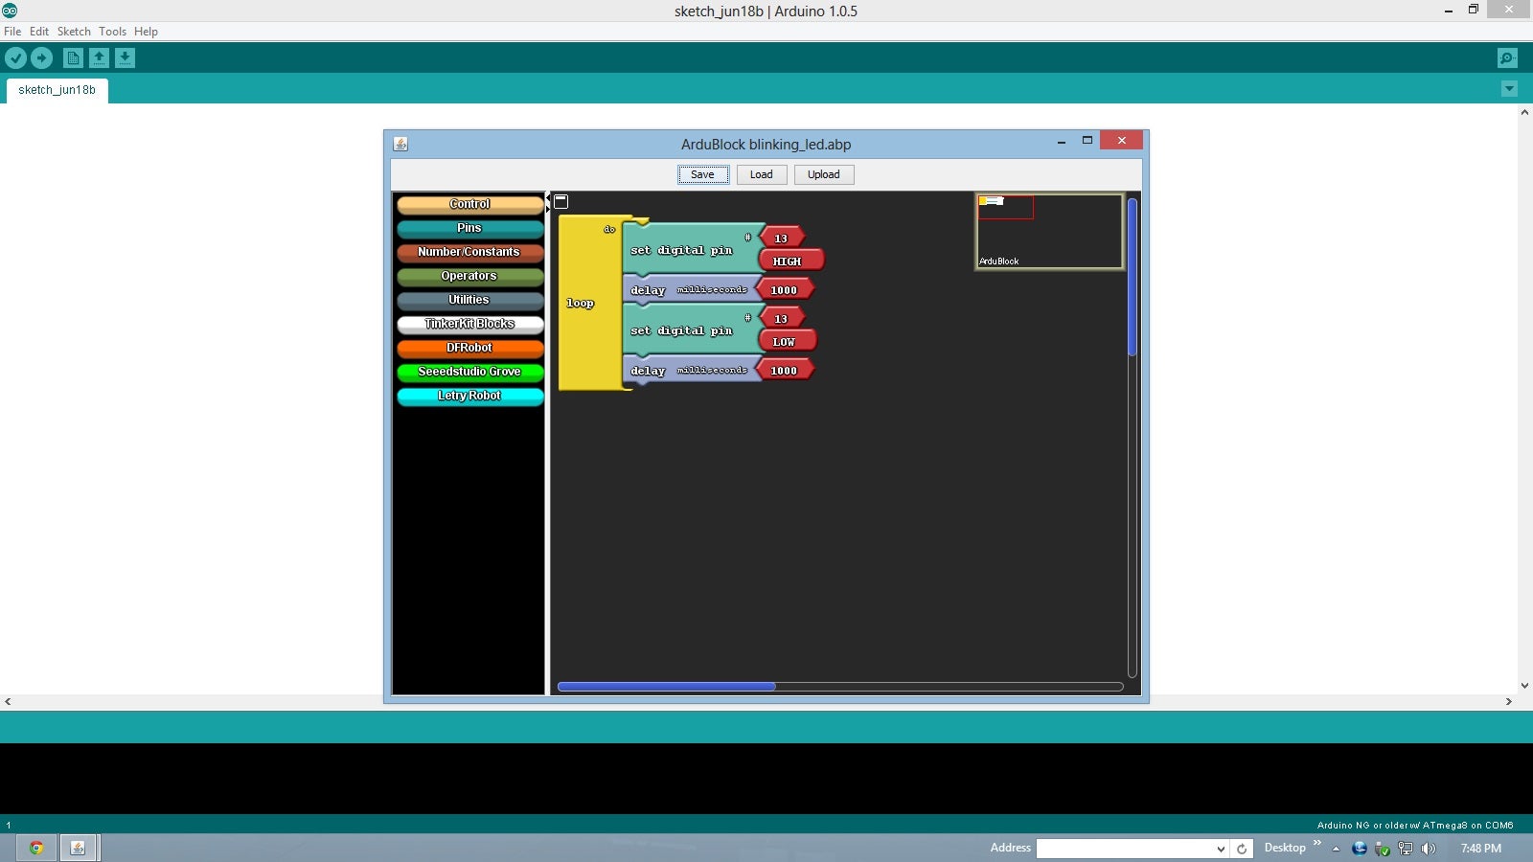The height and width of the screenshot is (862, 1533).
Task: Click the Load button in ArduBlock
Action: (761, 174)
